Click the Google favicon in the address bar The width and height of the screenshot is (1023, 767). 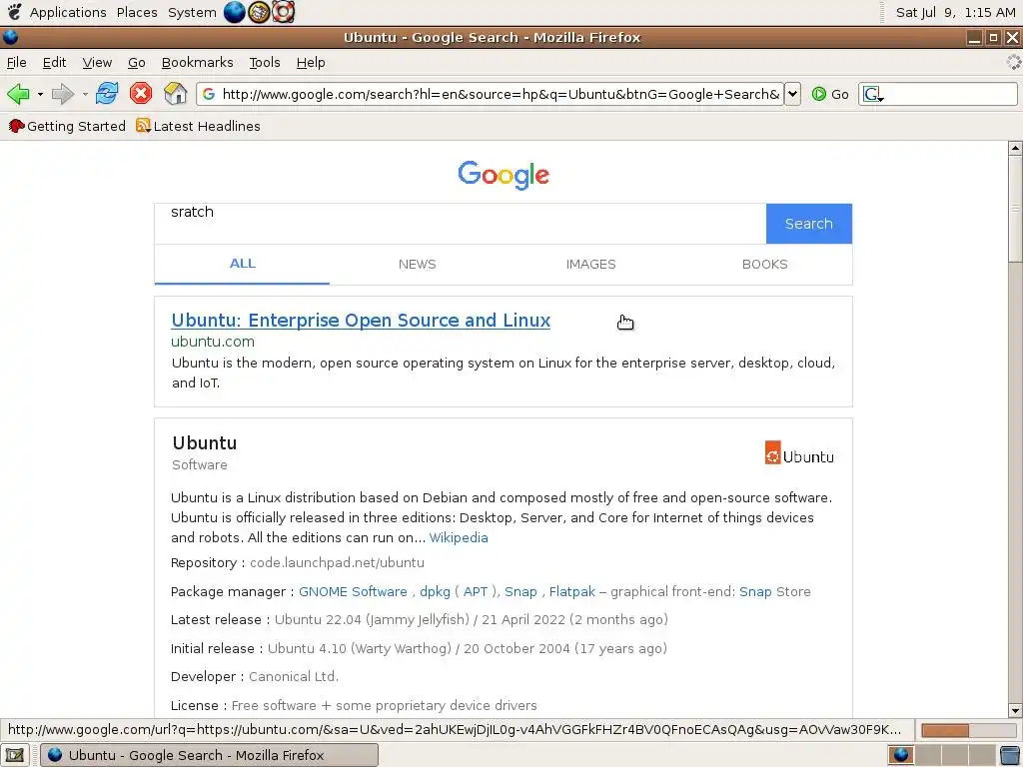point(209,94)
